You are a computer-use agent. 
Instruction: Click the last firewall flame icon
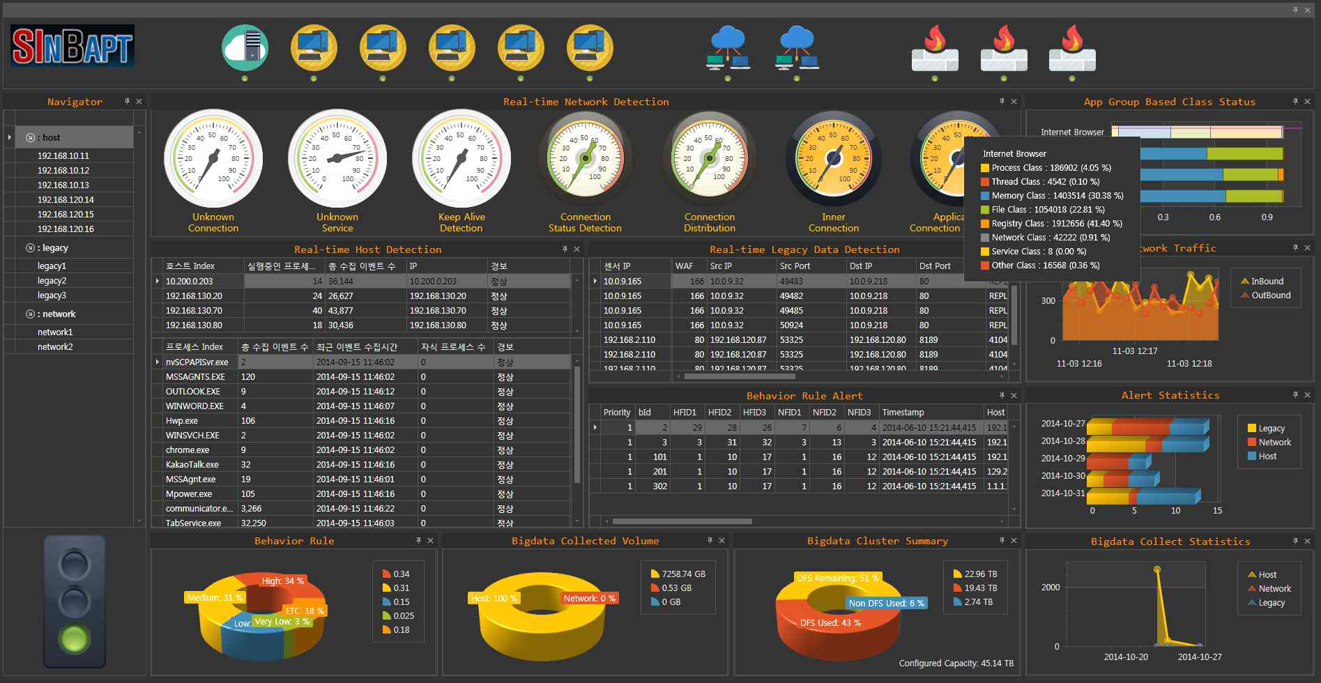pos(1072,47)
